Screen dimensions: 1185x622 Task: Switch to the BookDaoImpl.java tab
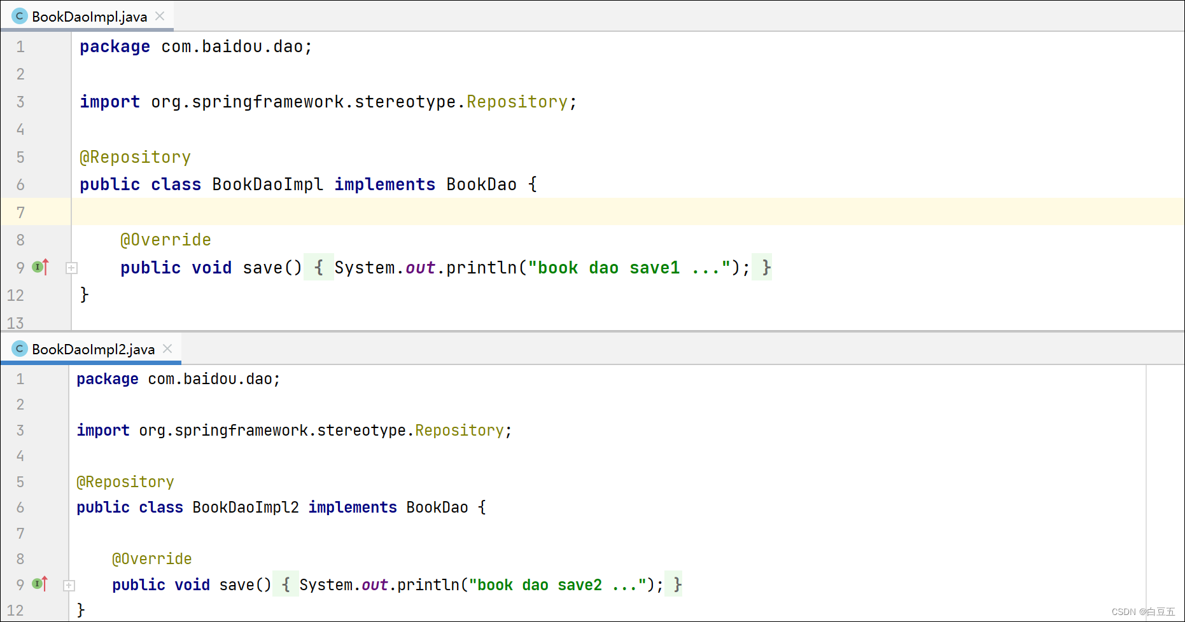pyautogui.click(x=89, y=17)
